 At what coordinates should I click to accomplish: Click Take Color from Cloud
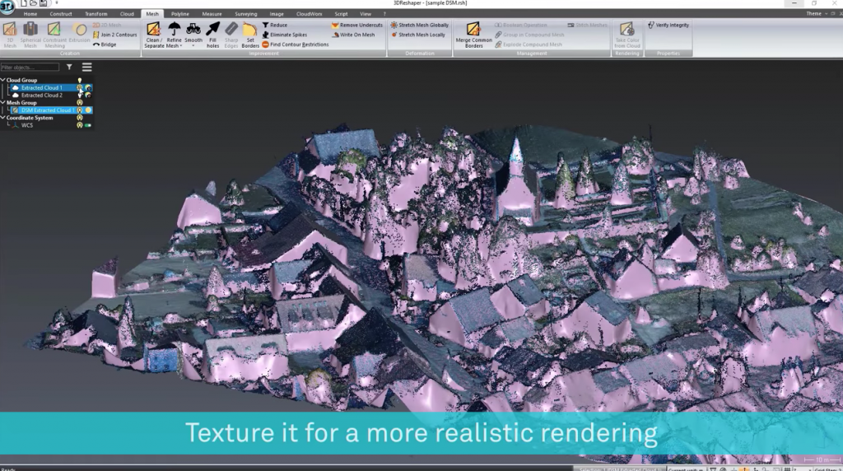point(626,35)
